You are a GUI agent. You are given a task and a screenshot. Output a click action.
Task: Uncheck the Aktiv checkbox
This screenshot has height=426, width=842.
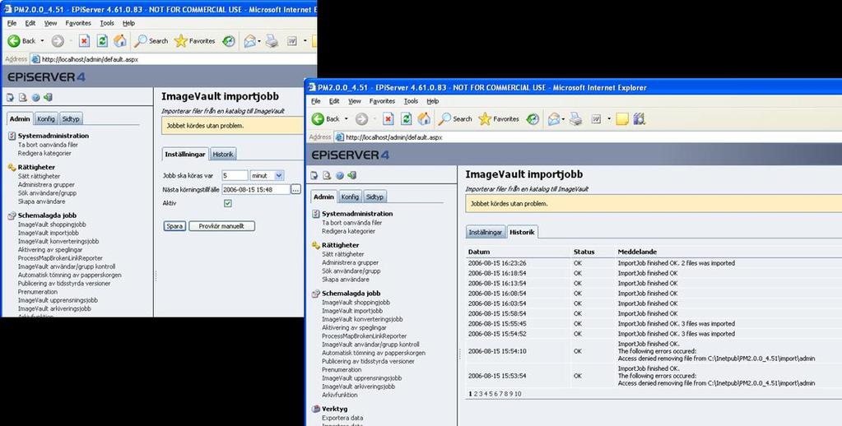(228, 203)
